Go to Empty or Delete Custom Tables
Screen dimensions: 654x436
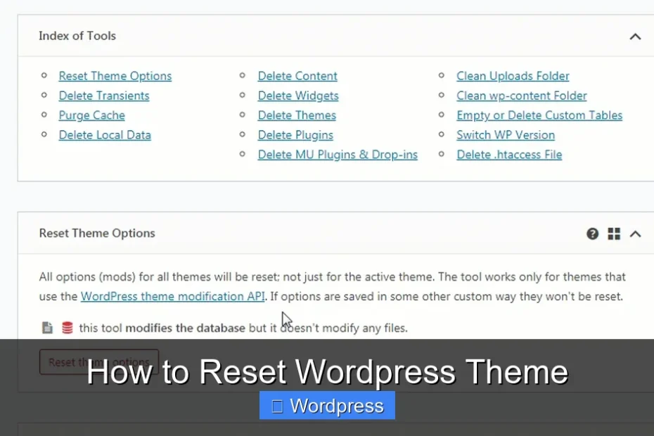click(x=539, y=115)
